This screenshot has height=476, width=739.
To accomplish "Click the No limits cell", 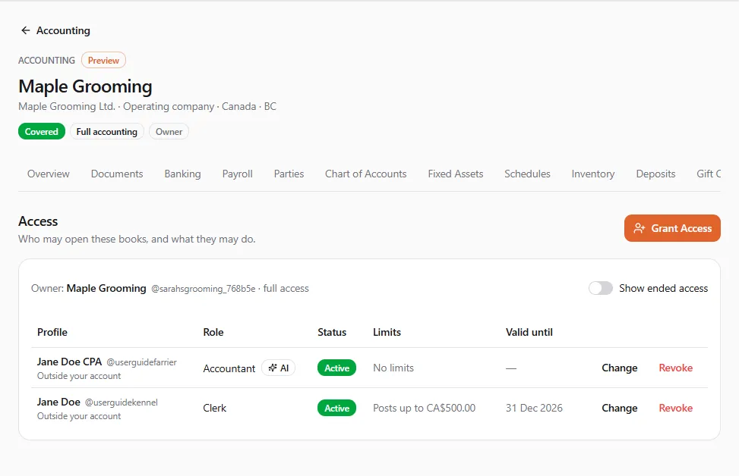I will pos(393,368).
